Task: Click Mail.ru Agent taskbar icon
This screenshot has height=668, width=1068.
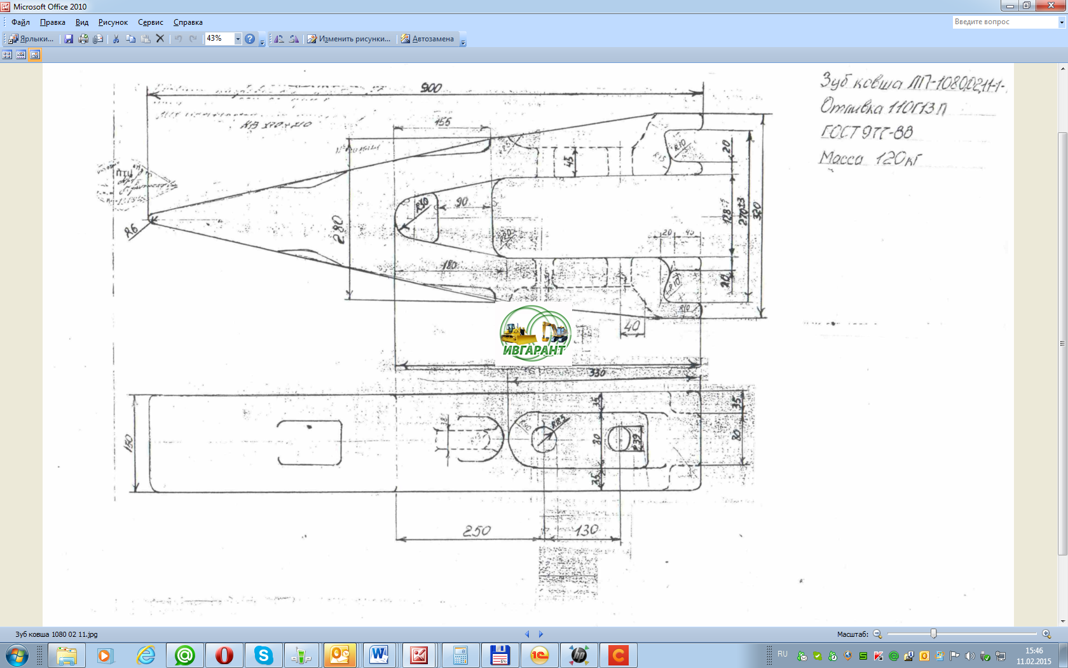Action: point(185,655)
